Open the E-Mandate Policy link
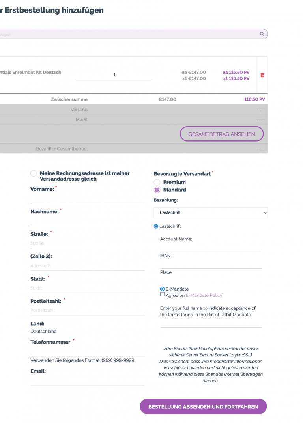The image size is (303, 425). [x=204, y=295]
